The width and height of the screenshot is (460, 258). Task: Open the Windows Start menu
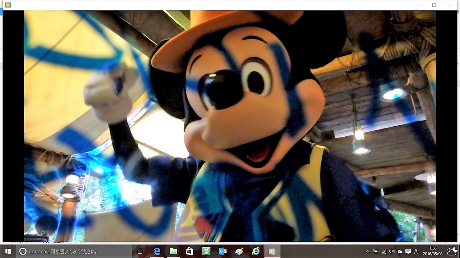8,252
